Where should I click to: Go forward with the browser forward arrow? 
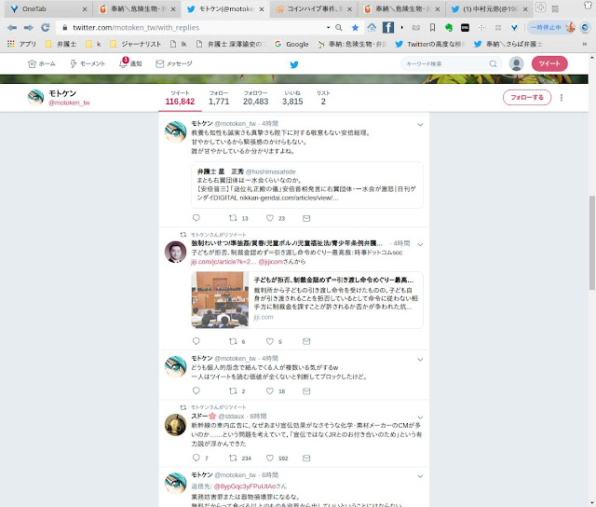coord(29,27)
